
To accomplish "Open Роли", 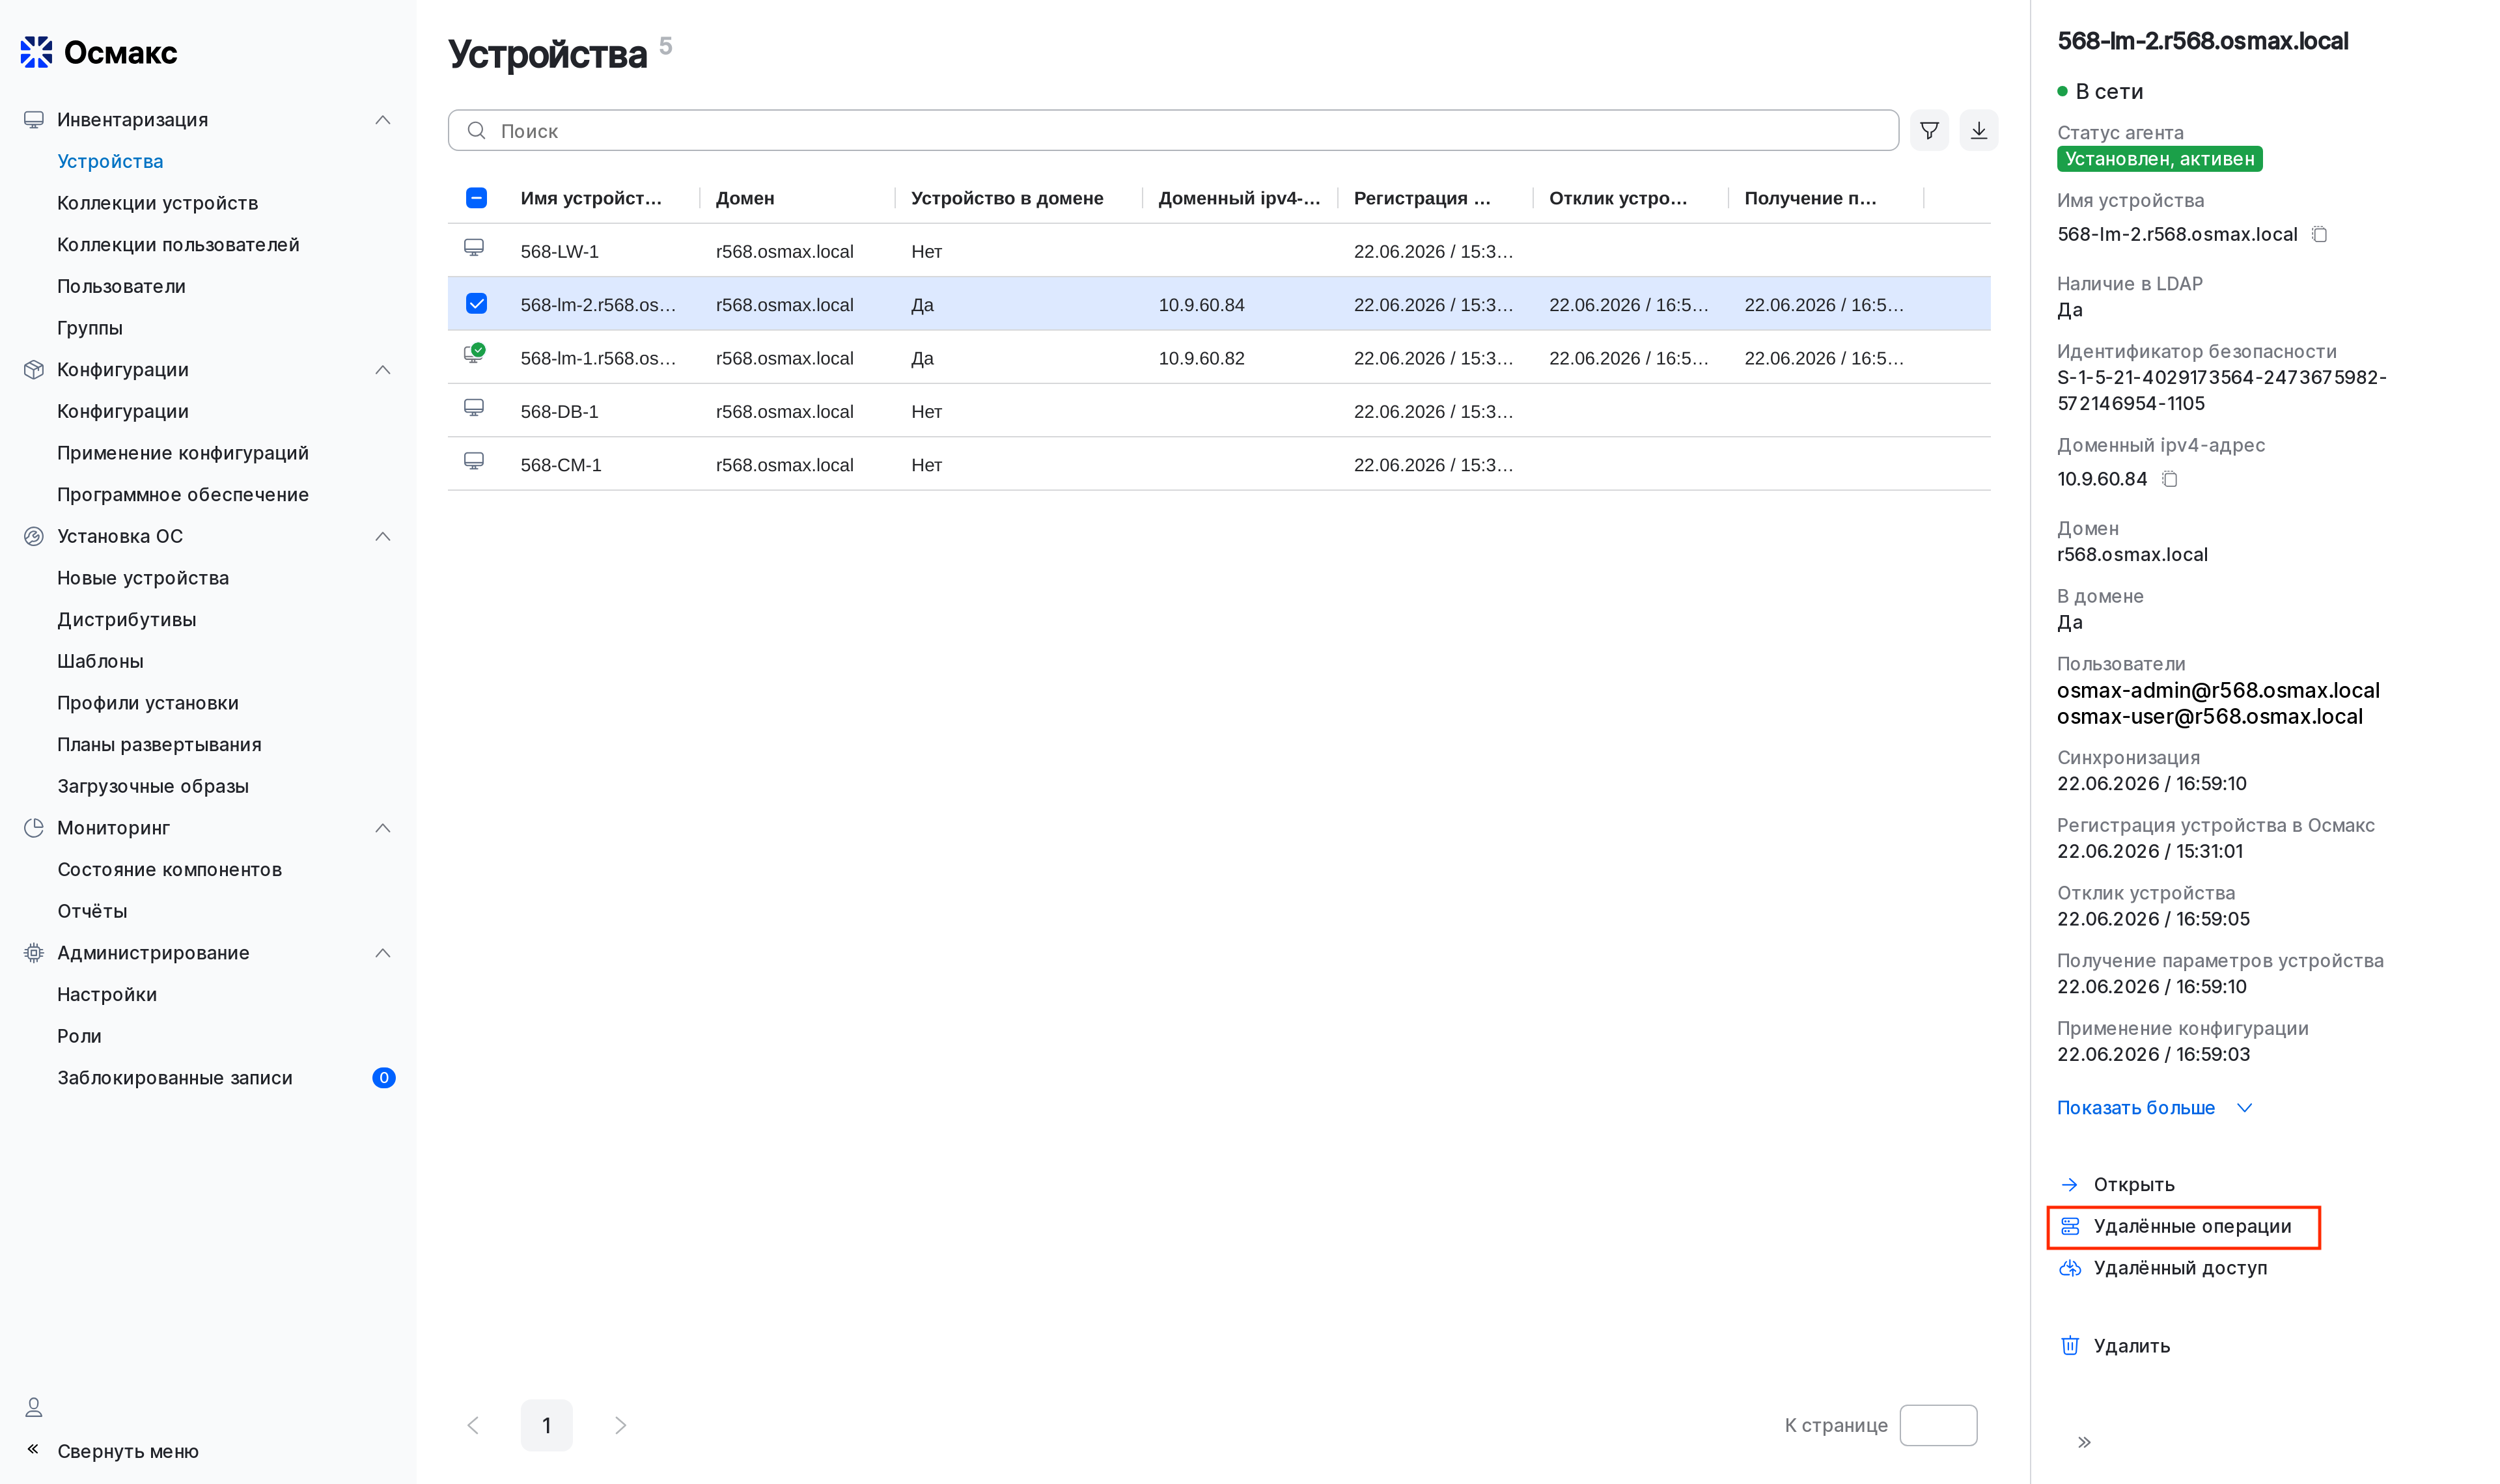I will coord(79,1036).
